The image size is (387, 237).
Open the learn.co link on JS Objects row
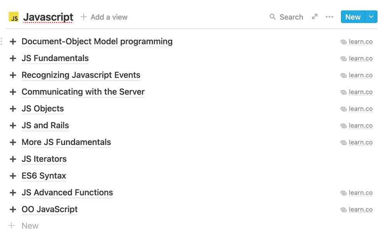point(361,109)
